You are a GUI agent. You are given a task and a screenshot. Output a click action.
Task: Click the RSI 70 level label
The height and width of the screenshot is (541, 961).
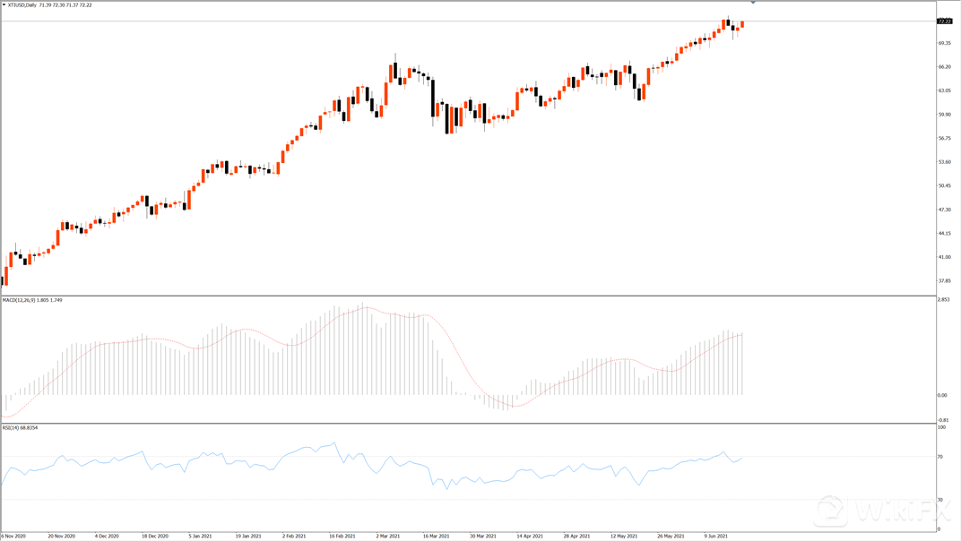pyautogui.click(x=939, y=457)
